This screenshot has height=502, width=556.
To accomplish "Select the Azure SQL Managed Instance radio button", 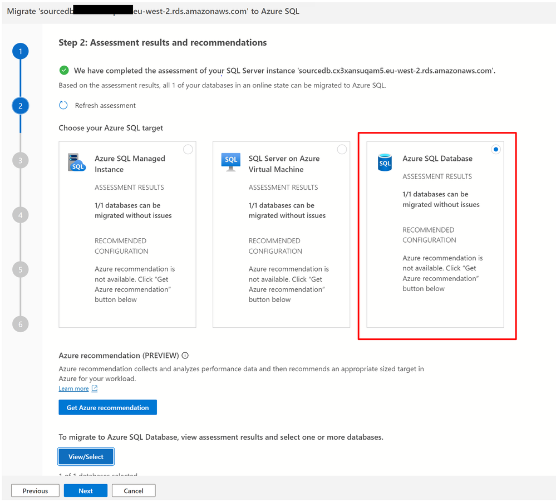I will (188, 150).
